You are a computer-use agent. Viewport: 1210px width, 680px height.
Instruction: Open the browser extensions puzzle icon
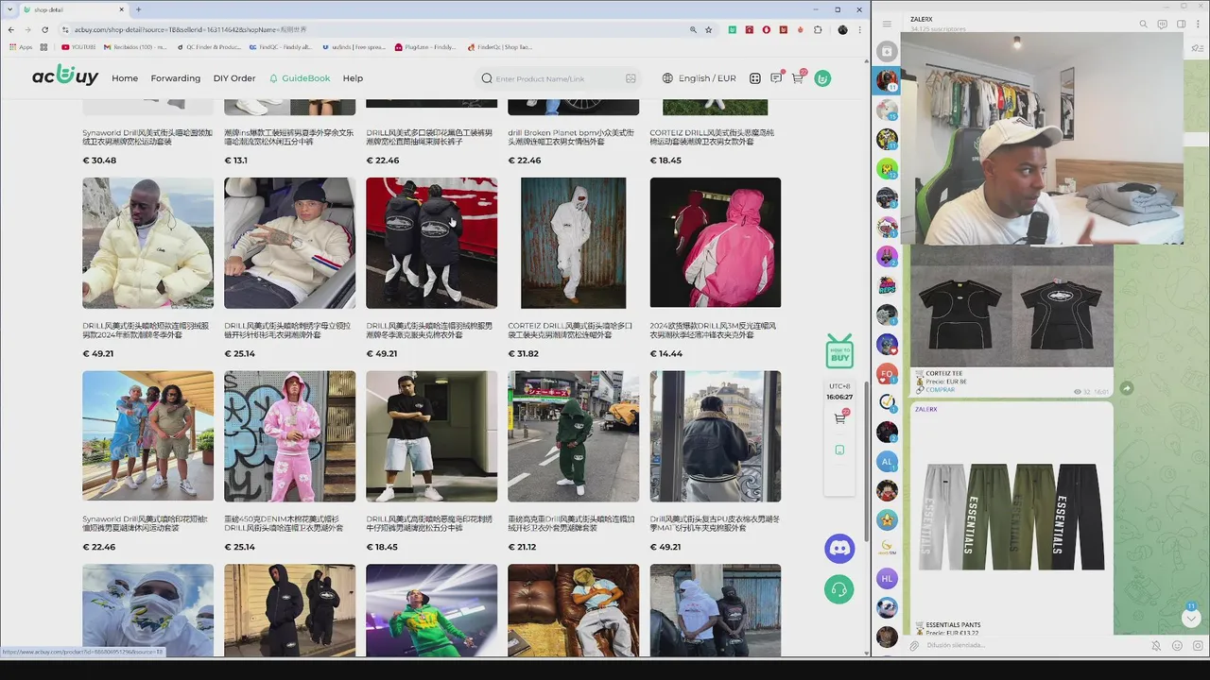pos(818,29)
